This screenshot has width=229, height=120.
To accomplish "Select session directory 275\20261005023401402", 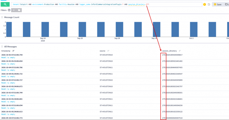I will point(172,61).
